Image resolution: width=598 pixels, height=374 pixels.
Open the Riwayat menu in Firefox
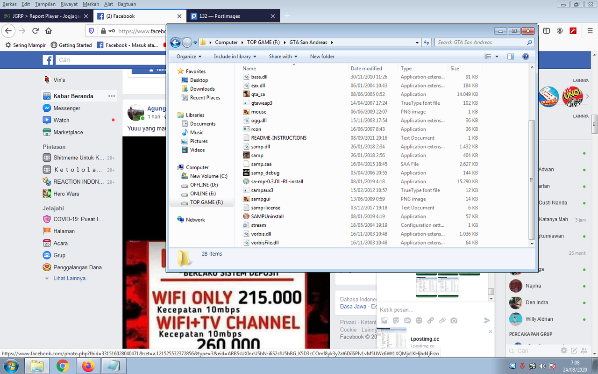69,4
